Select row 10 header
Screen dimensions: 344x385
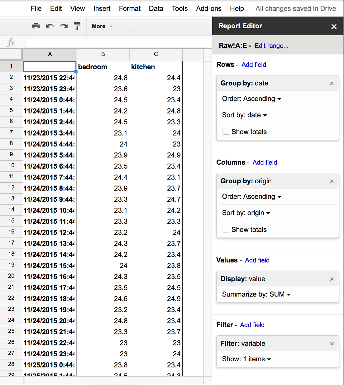click(x=11, y=166)
